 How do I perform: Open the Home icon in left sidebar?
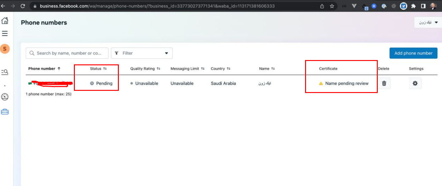(x=5, y=21)
